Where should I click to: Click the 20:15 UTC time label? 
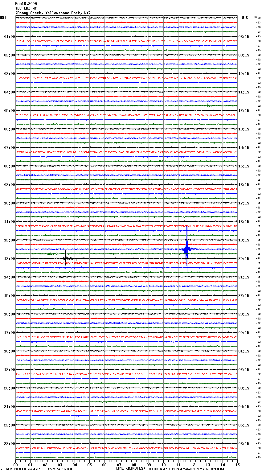pos(244,259)
